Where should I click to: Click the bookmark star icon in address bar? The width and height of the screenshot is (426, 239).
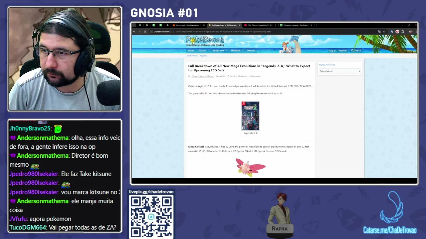coord(384,32)
